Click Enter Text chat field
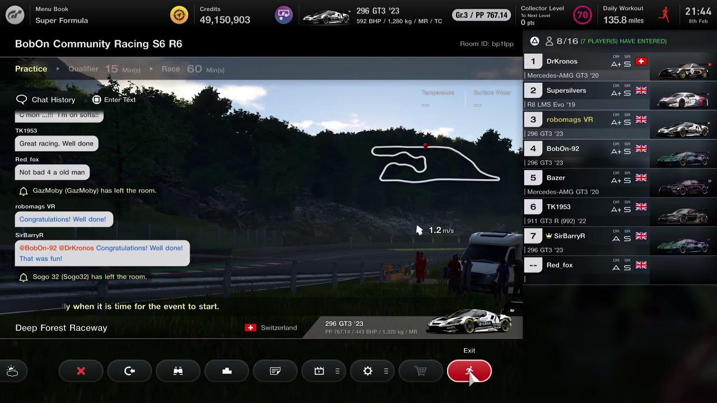Viewport: 717px width, 403px height. coord(114,100)
